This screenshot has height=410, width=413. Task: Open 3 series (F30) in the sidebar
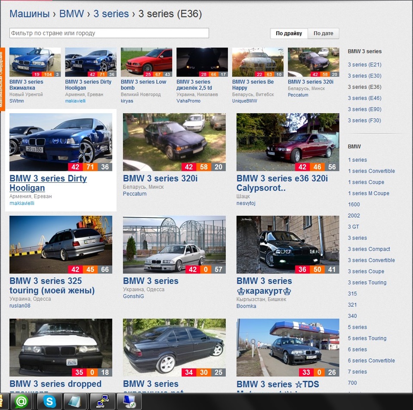364,120
